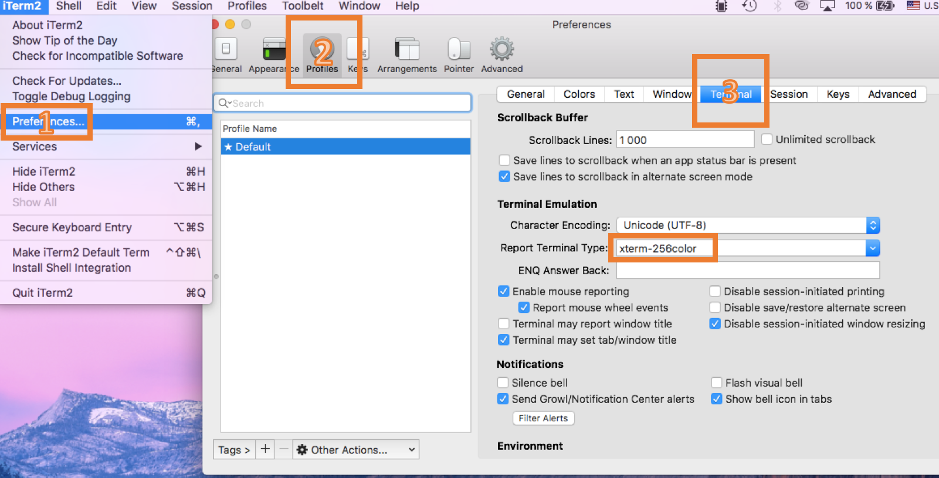Switch to the Session tab
The image size is (939, 478).
click(x=789, y=94)
